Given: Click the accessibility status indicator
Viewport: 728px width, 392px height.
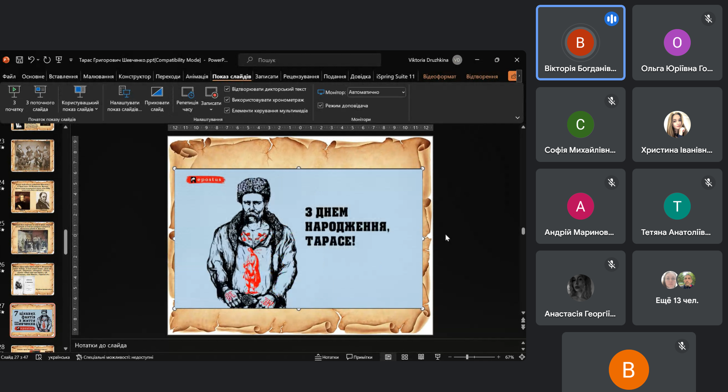Looking at the screenshot, I should click(115, 357).
